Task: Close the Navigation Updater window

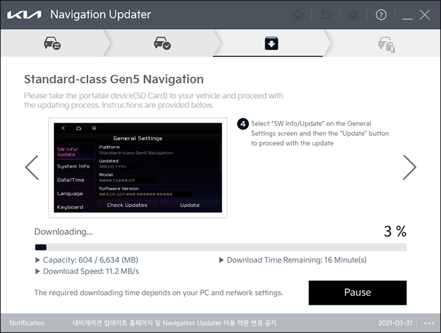Action: pos(425,14)
